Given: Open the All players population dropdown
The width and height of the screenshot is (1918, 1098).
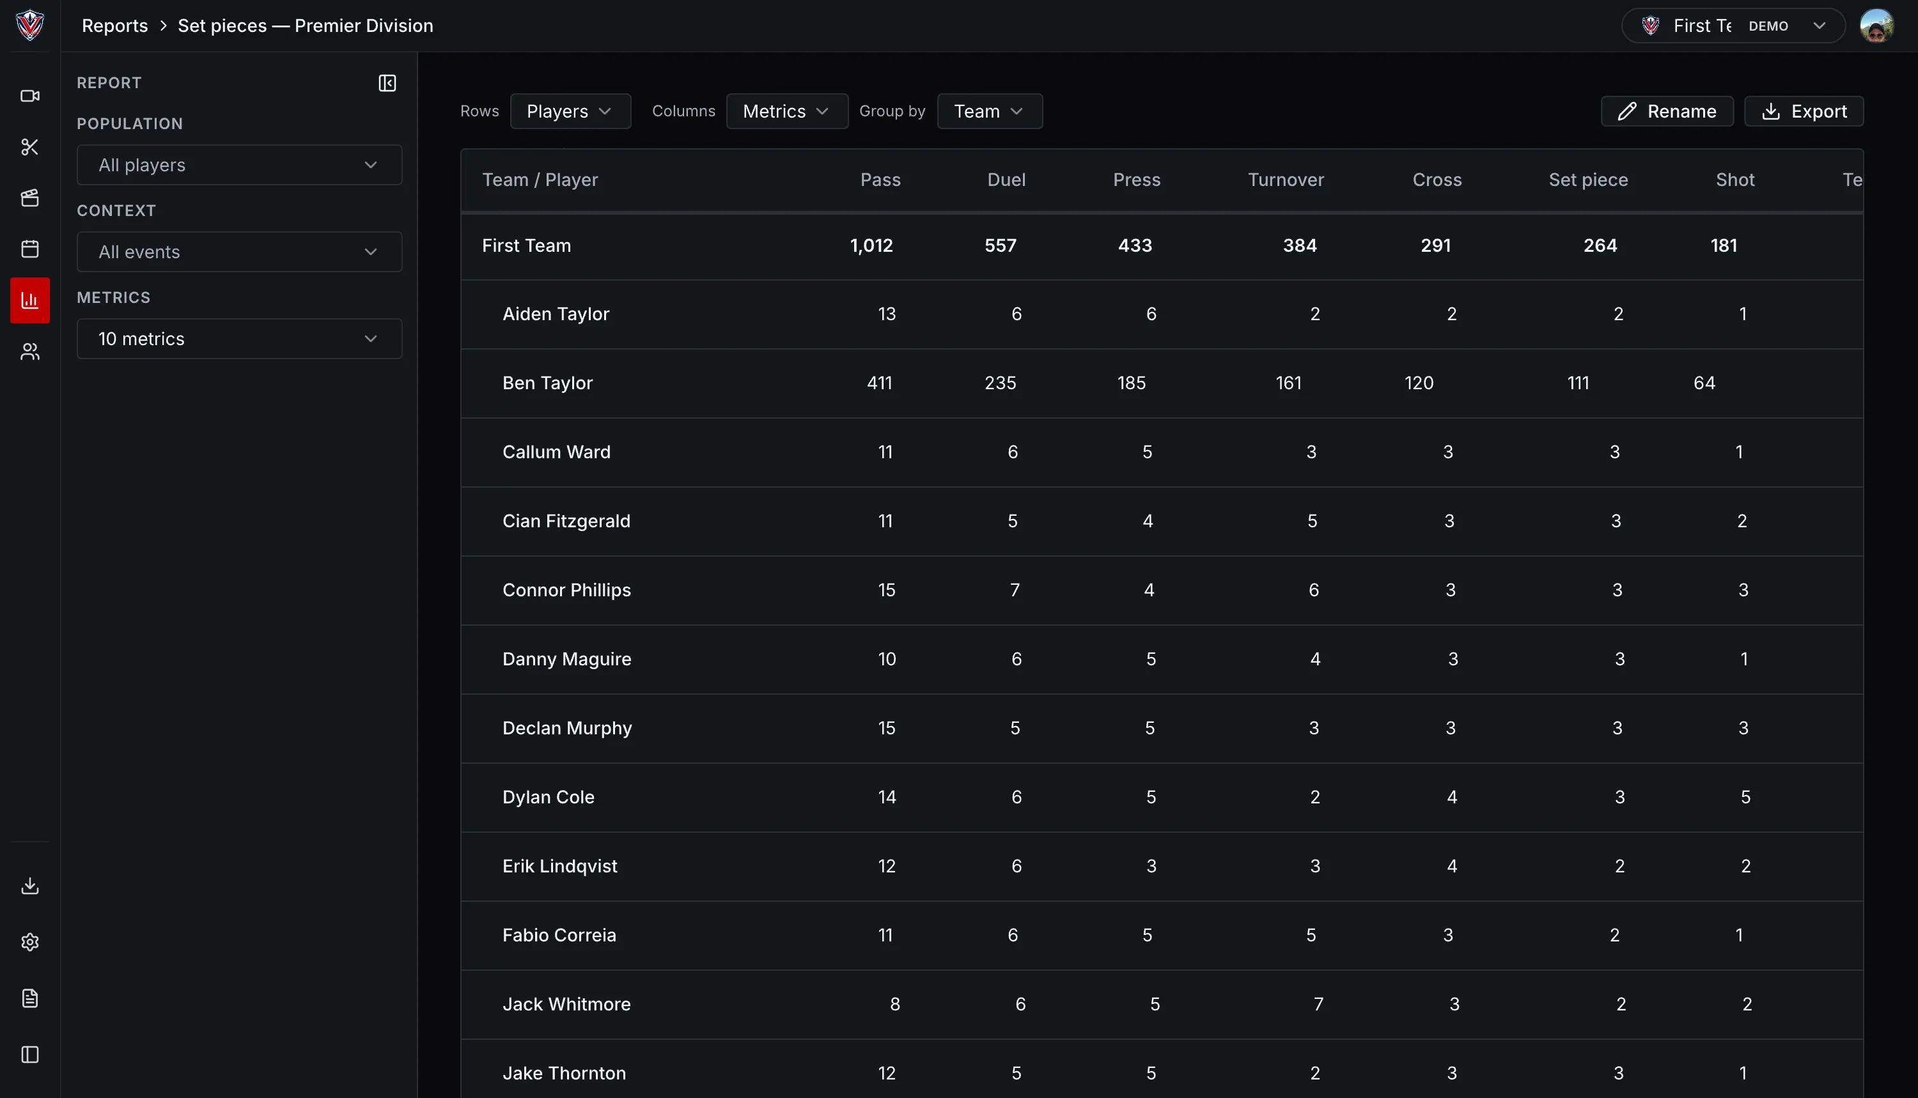Looking at the screenshot, I should coord(239,165).
